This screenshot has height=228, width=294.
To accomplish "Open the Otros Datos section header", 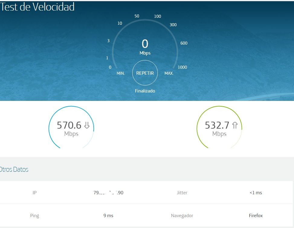I will coord(14,169).
